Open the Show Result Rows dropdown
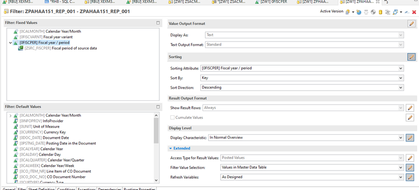The width and height of the screenshot is (419, 190). 303,108
